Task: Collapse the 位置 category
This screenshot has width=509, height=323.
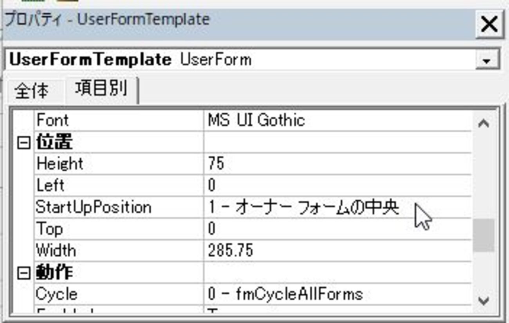Action: click(x=24, y=143)
